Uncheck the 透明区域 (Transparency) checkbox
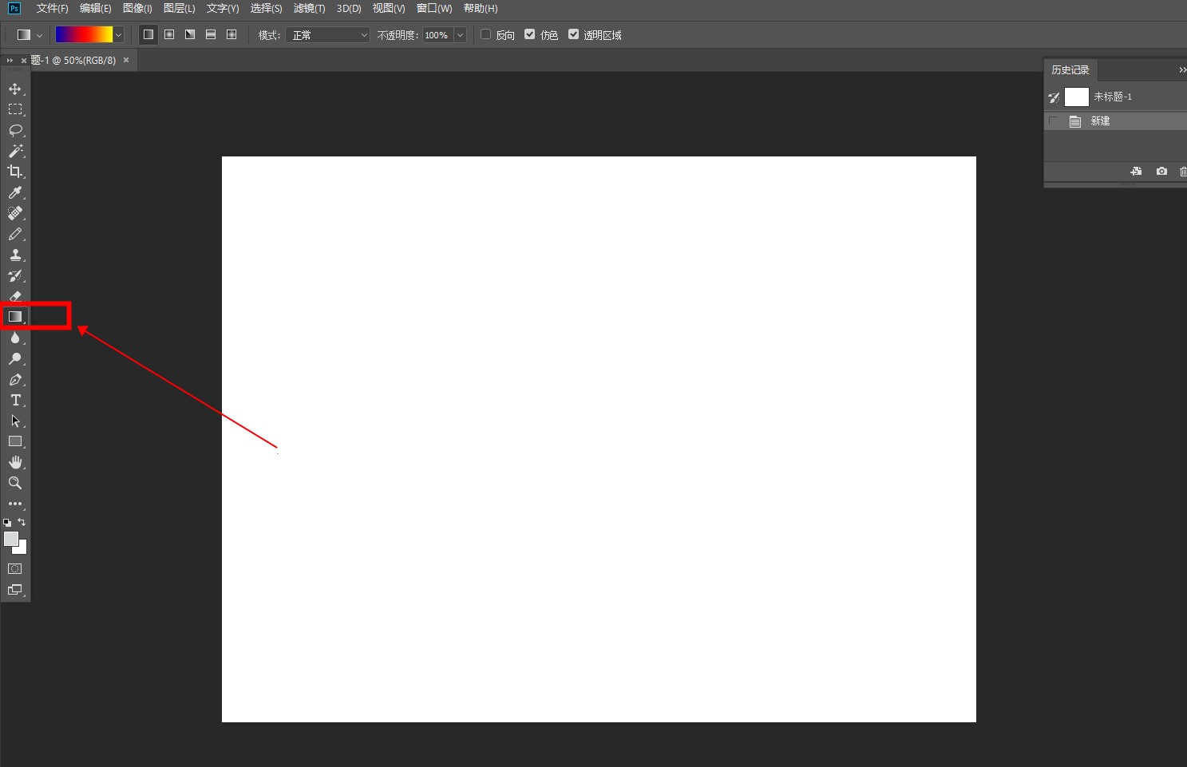Screen dimensions: 1187x767 (573, 34)
